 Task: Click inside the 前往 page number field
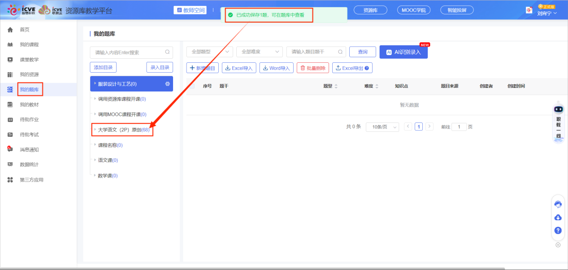tap(458, 127)
